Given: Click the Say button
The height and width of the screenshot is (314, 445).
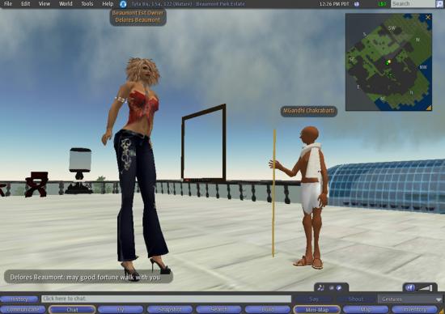Looking at the screenshot, I should (x=313, y=299).
